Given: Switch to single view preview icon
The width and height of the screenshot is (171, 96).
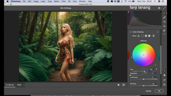Looking at the screenshot, I should [x=119, y=85].
